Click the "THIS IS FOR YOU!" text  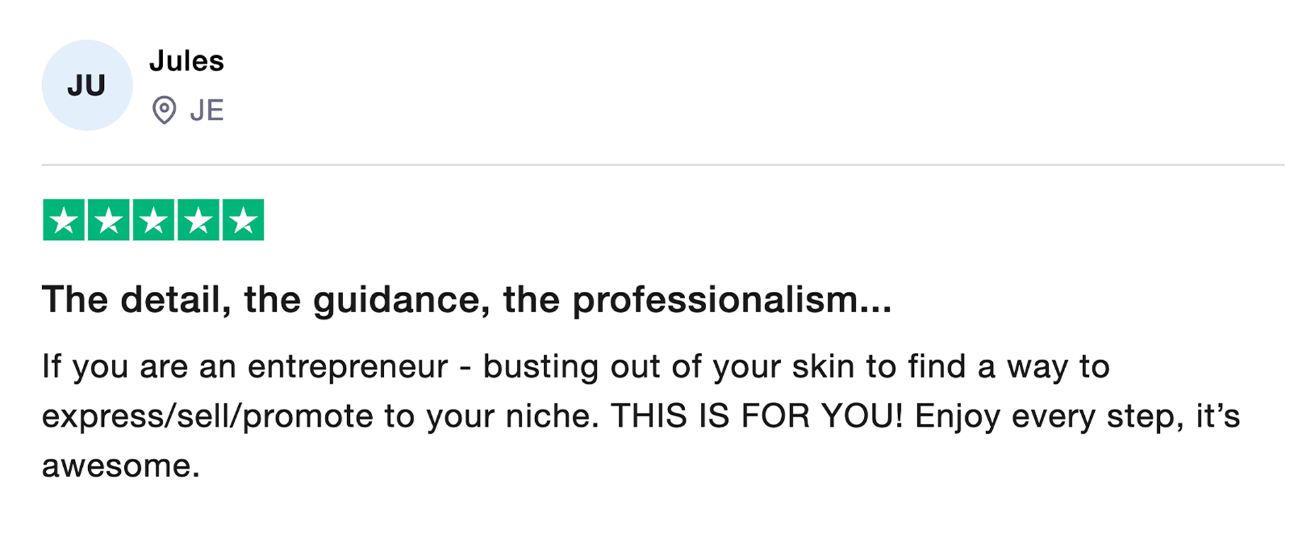(x=757, y=416)
